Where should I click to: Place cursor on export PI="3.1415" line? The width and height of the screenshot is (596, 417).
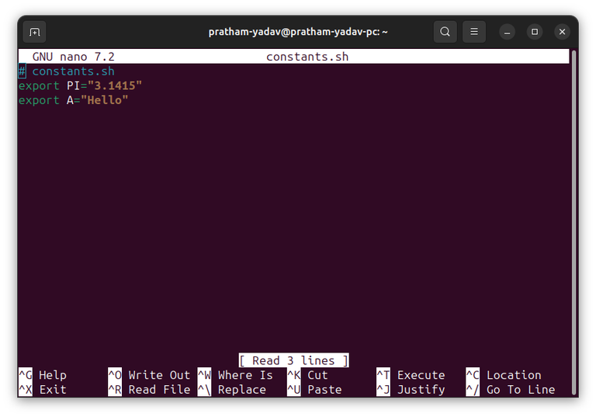(x=80, y=85)
